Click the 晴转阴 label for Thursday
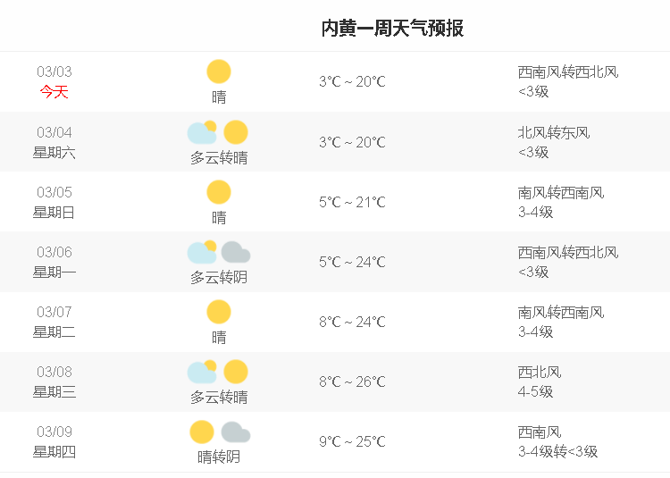The height and width of the screenshot is (478, 670). [219, 457]
